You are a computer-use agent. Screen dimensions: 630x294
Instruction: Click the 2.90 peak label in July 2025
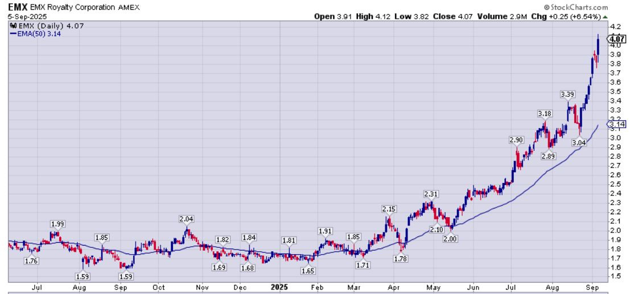(x=516, y=140)
